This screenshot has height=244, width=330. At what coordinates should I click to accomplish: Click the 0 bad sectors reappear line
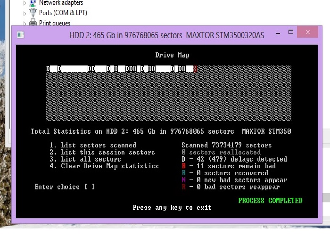coord(231,187)
